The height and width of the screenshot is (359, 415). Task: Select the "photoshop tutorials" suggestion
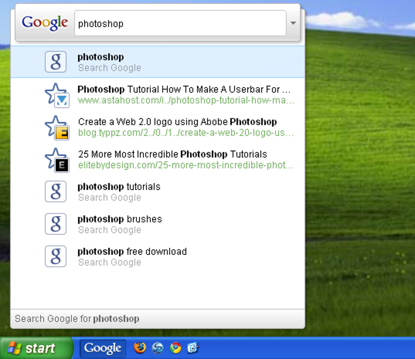158,191
